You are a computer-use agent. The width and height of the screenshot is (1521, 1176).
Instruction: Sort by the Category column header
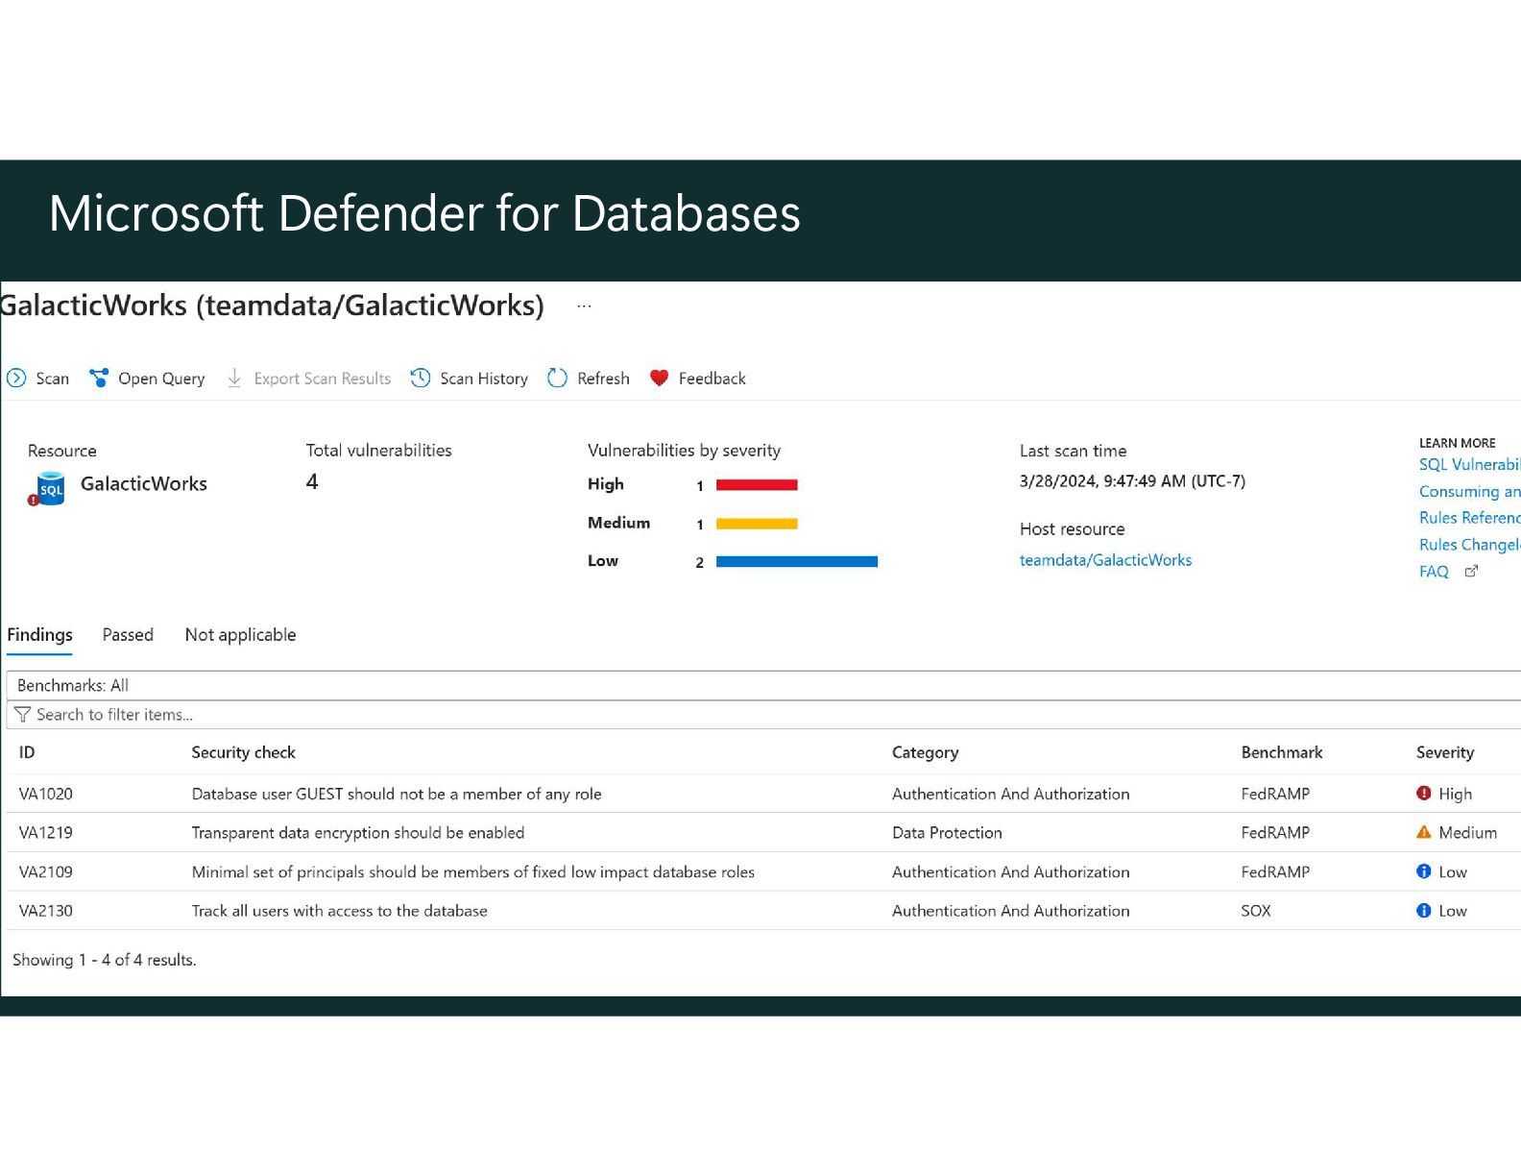tap(925, 752)
